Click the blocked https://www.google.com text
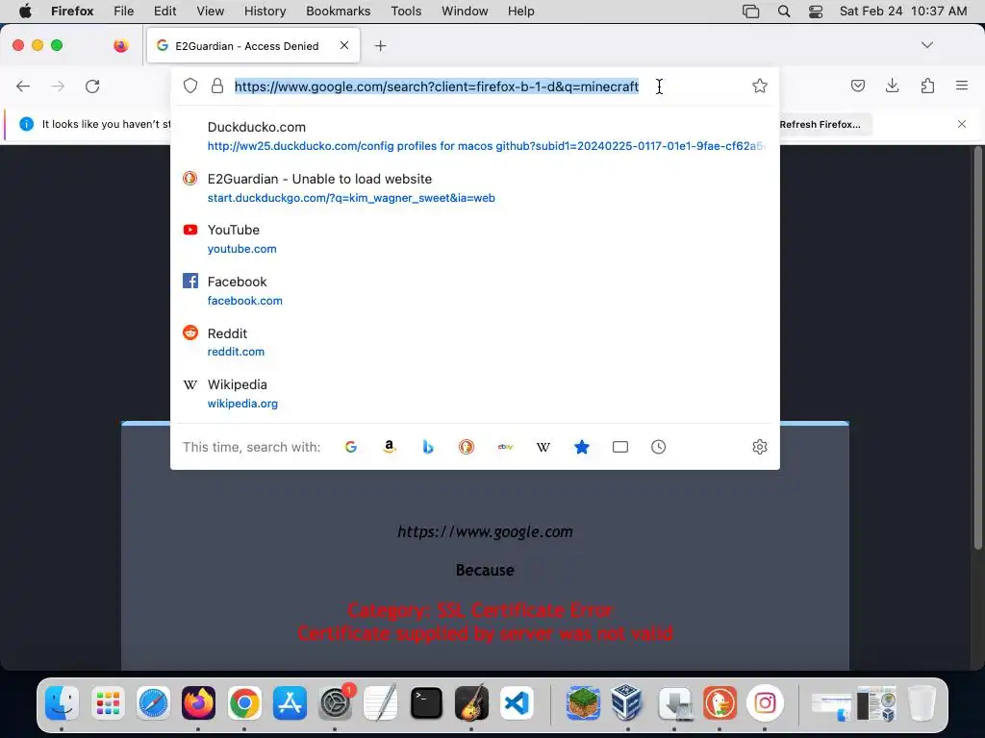 485,531
